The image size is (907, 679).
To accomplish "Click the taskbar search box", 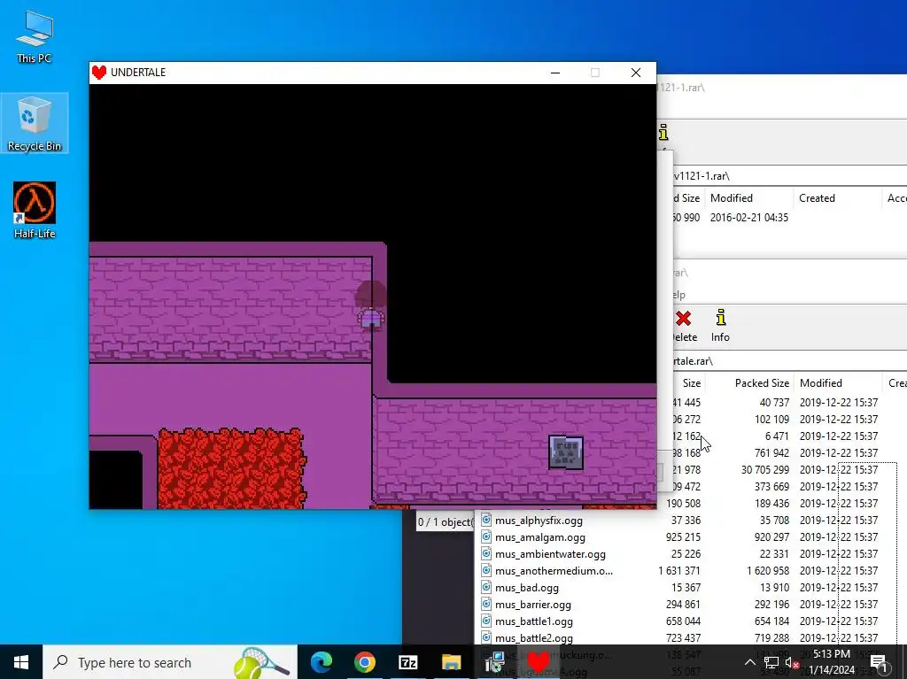I will coord(170,662).
